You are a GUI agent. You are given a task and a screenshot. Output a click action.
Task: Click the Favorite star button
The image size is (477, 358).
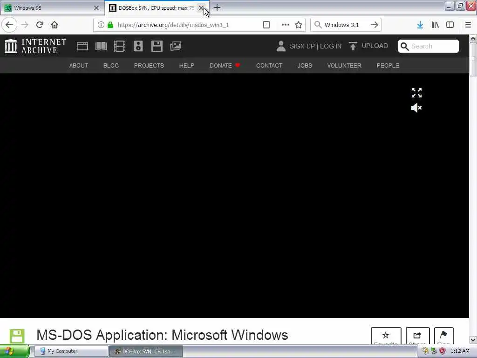[386, 336]
